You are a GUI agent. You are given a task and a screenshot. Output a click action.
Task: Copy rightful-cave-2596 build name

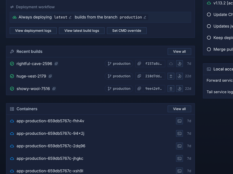pyautogui.click(x=56, y=64)
